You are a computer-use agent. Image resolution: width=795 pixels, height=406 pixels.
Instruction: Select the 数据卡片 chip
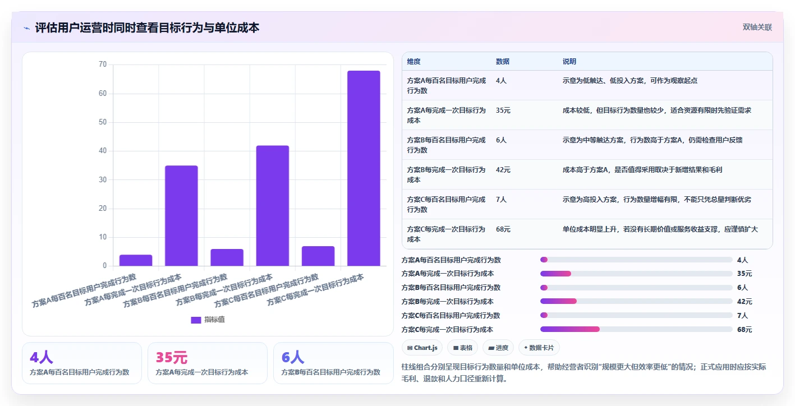(539, 348)
